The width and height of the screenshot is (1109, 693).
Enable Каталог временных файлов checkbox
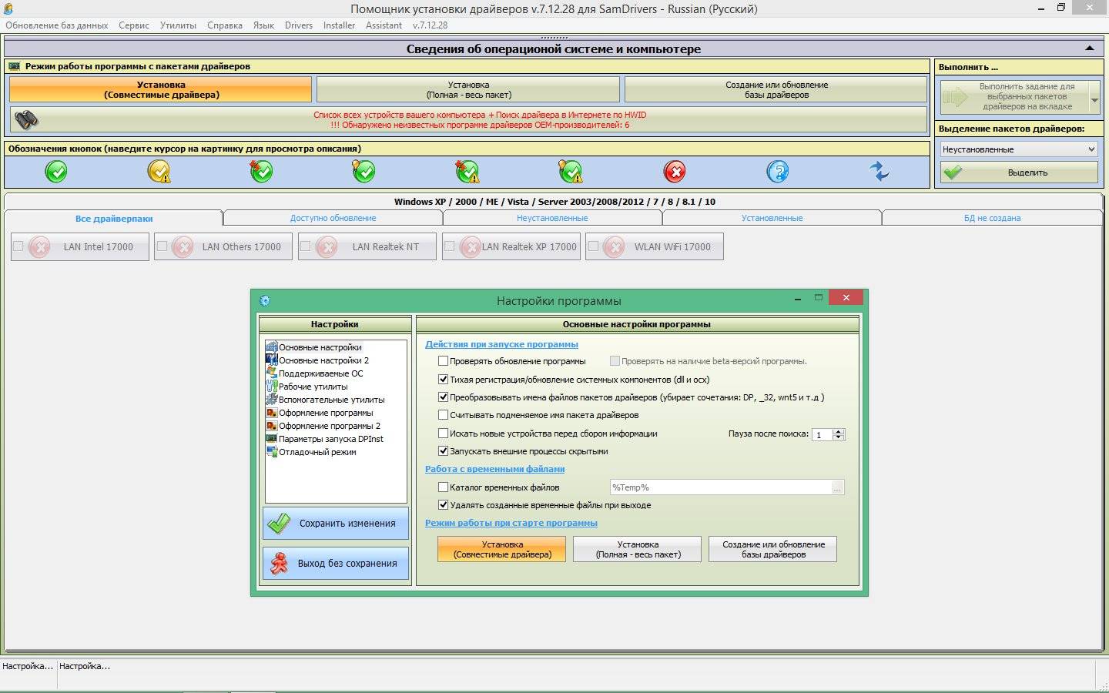(443, 487)
